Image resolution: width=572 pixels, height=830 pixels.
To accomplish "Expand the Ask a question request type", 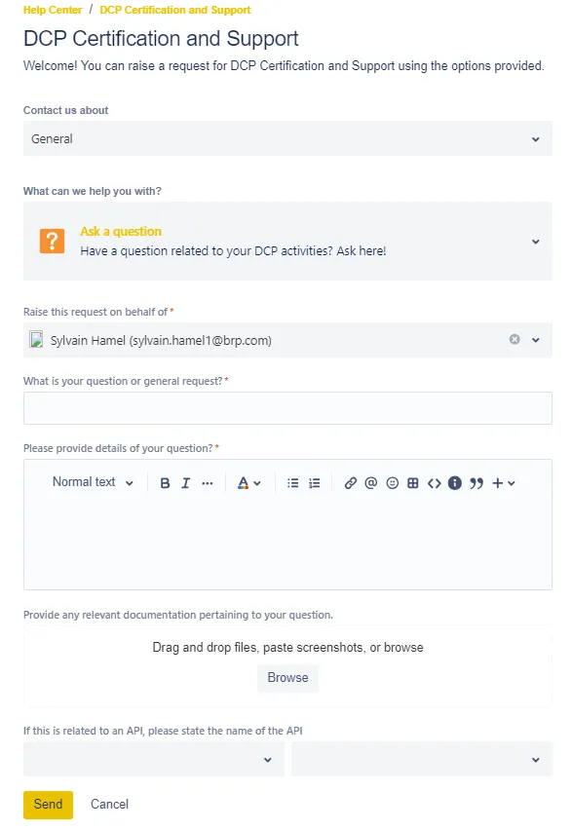I will [287, 242].
